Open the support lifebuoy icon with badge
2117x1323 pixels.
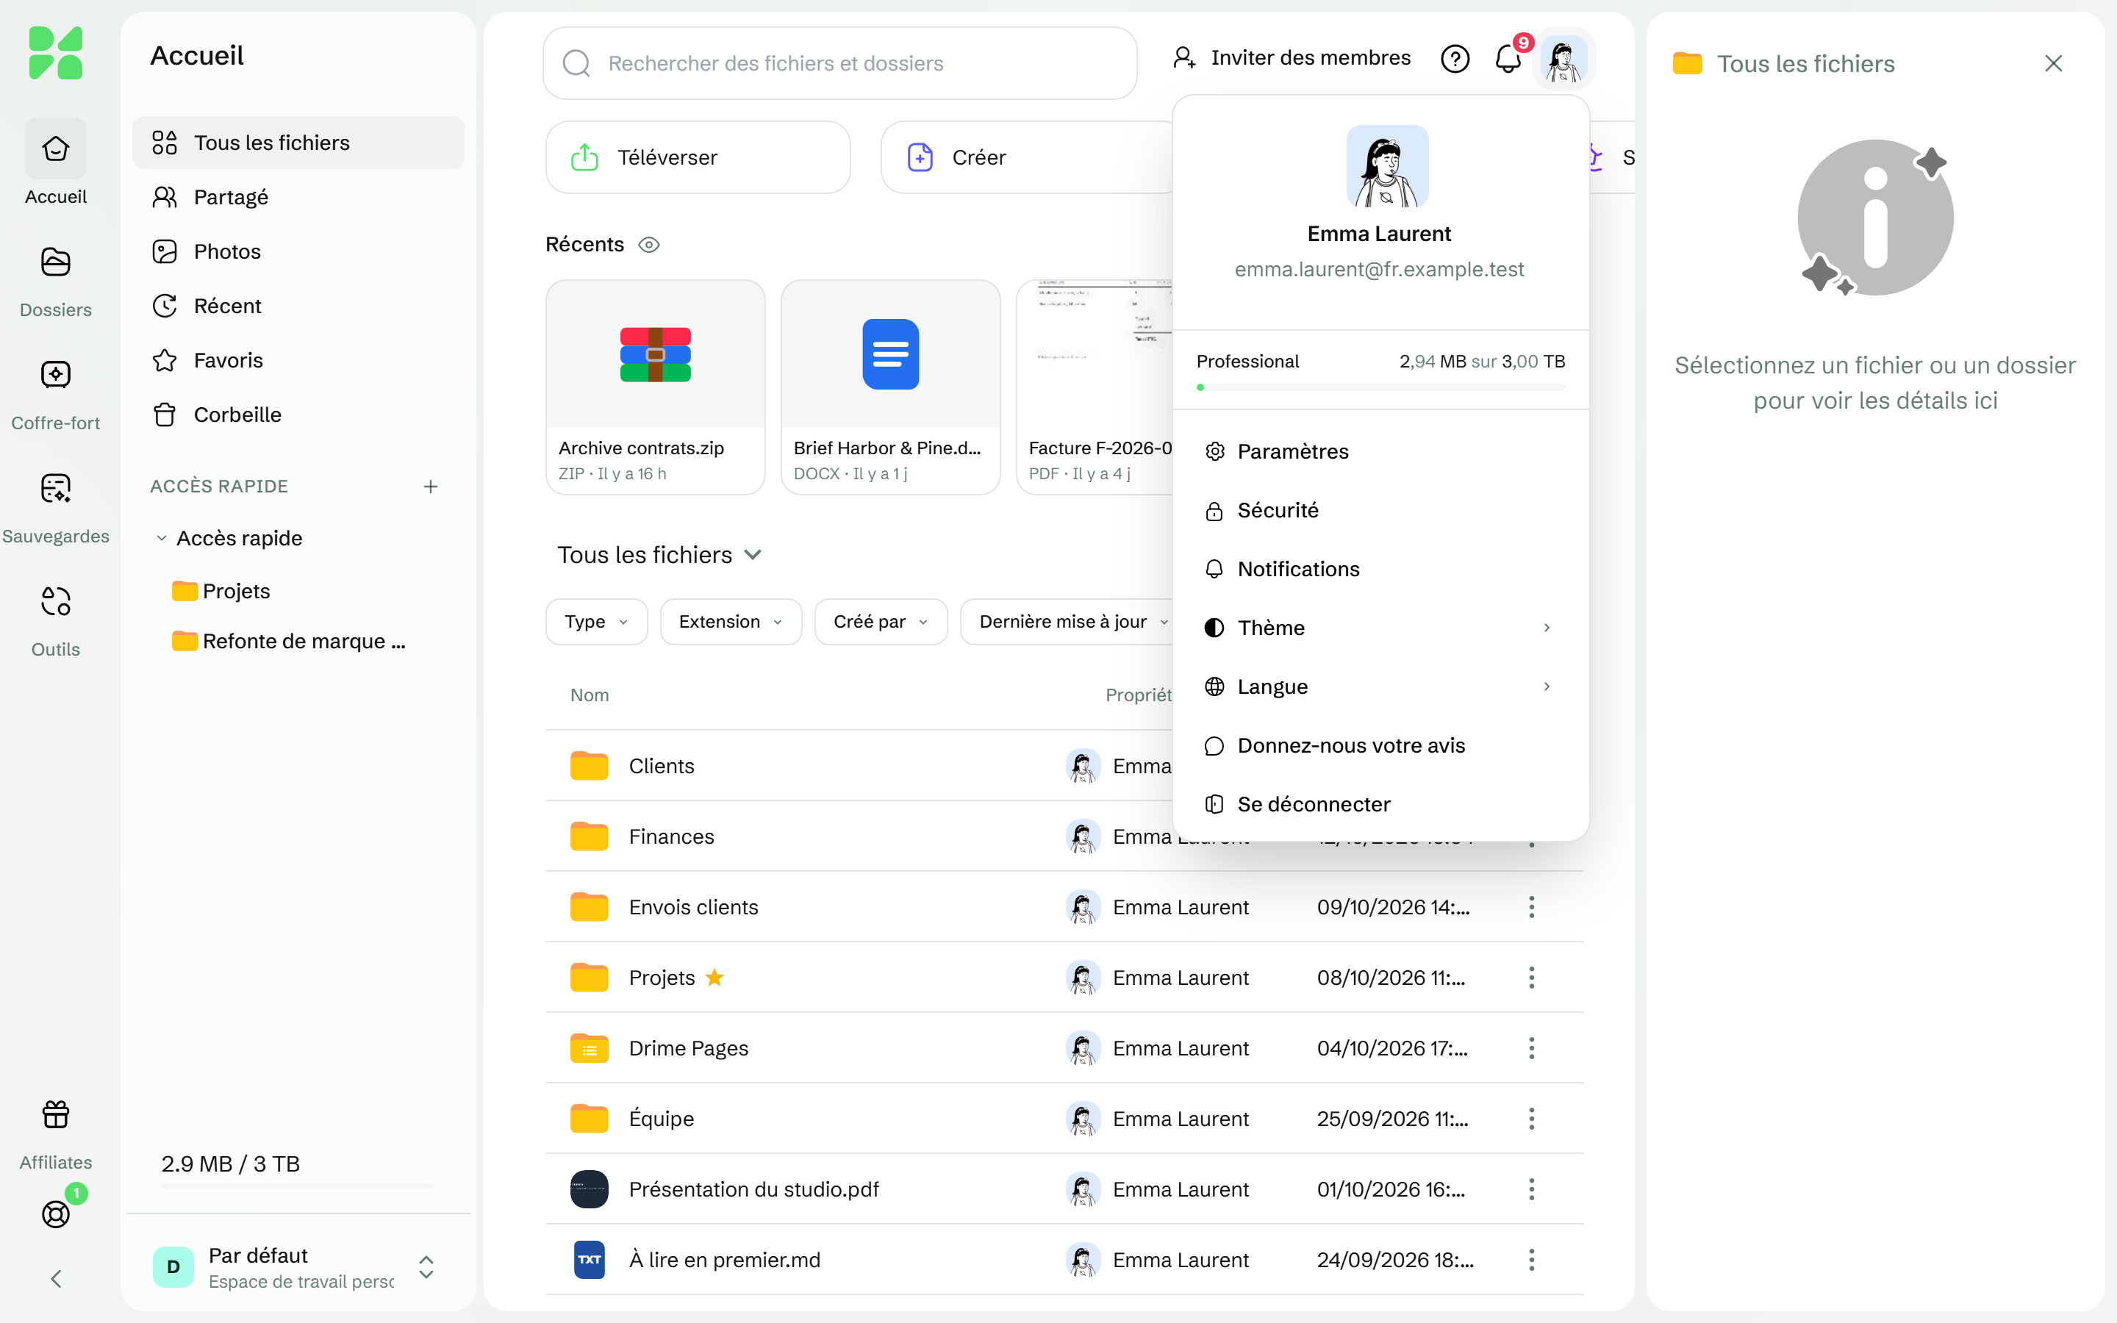tap(55, 1213)
